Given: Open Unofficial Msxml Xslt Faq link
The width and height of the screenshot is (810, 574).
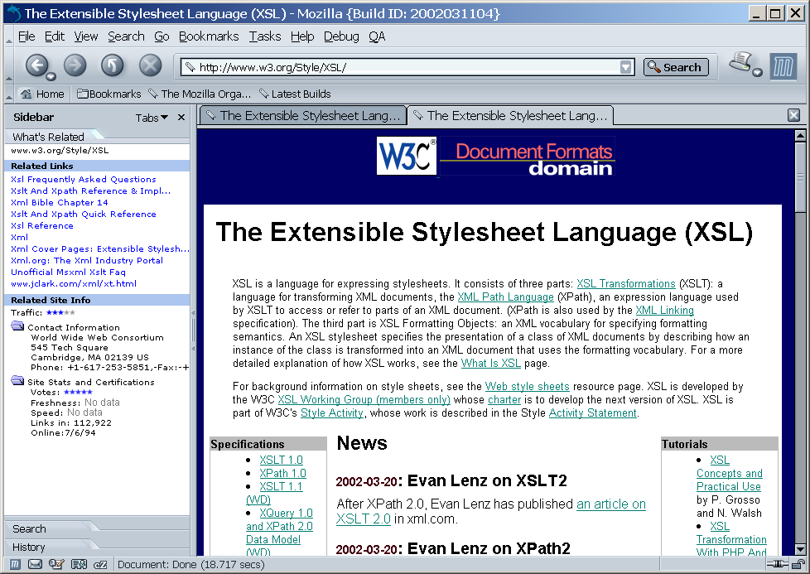Looking at the screenshot, I should (68, 273).
